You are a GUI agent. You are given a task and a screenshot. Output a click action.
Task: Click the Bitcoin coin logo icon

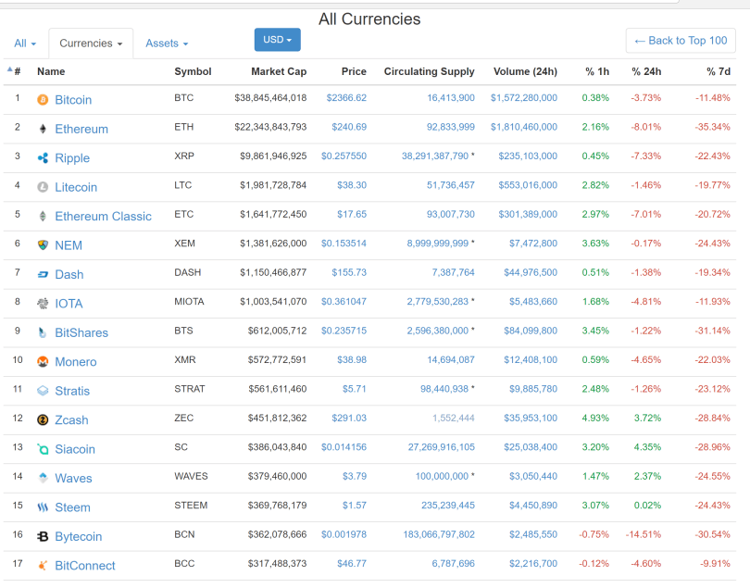click(x=43, y=99)
